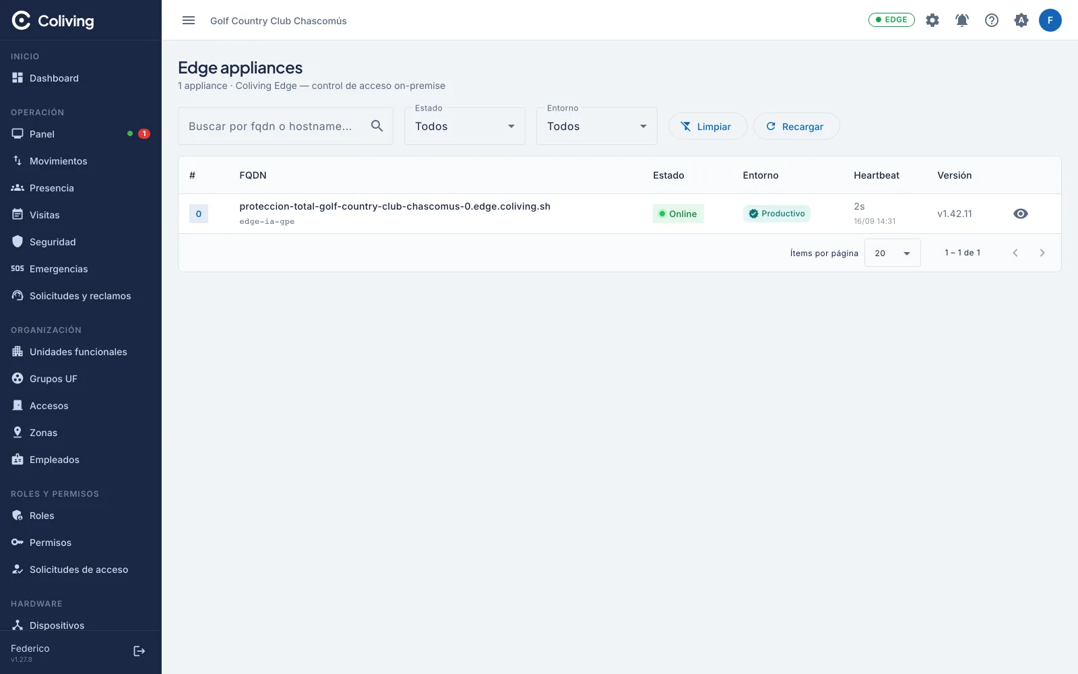Open user avatar F menu
The image size is (1078, 674).
1050,20
